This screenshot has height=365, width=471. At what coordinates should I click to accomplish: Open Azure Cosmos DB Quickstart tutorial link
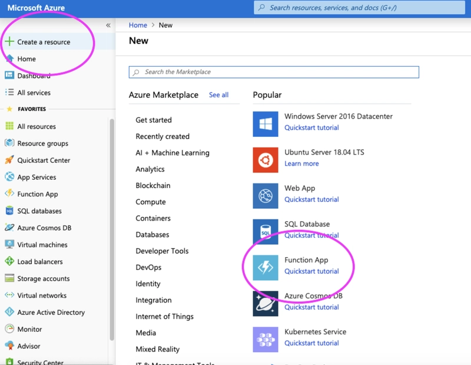pos(311,307)
